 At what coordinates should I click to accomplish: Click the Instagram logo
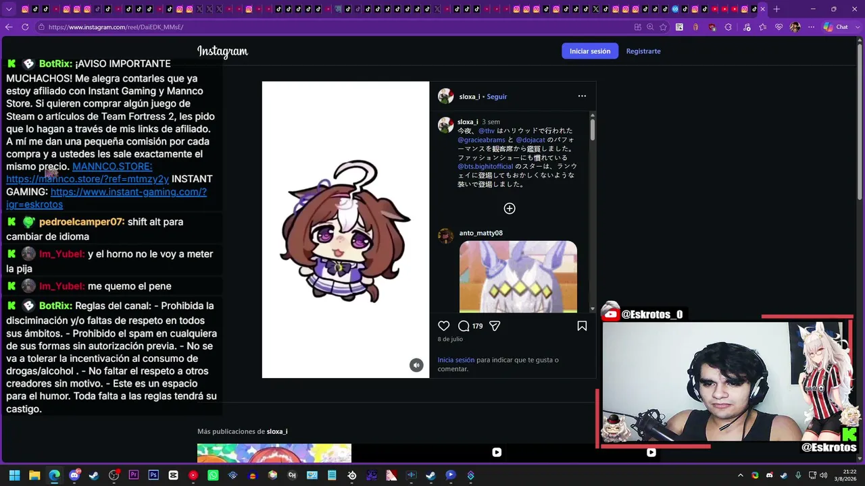[222, 51]
